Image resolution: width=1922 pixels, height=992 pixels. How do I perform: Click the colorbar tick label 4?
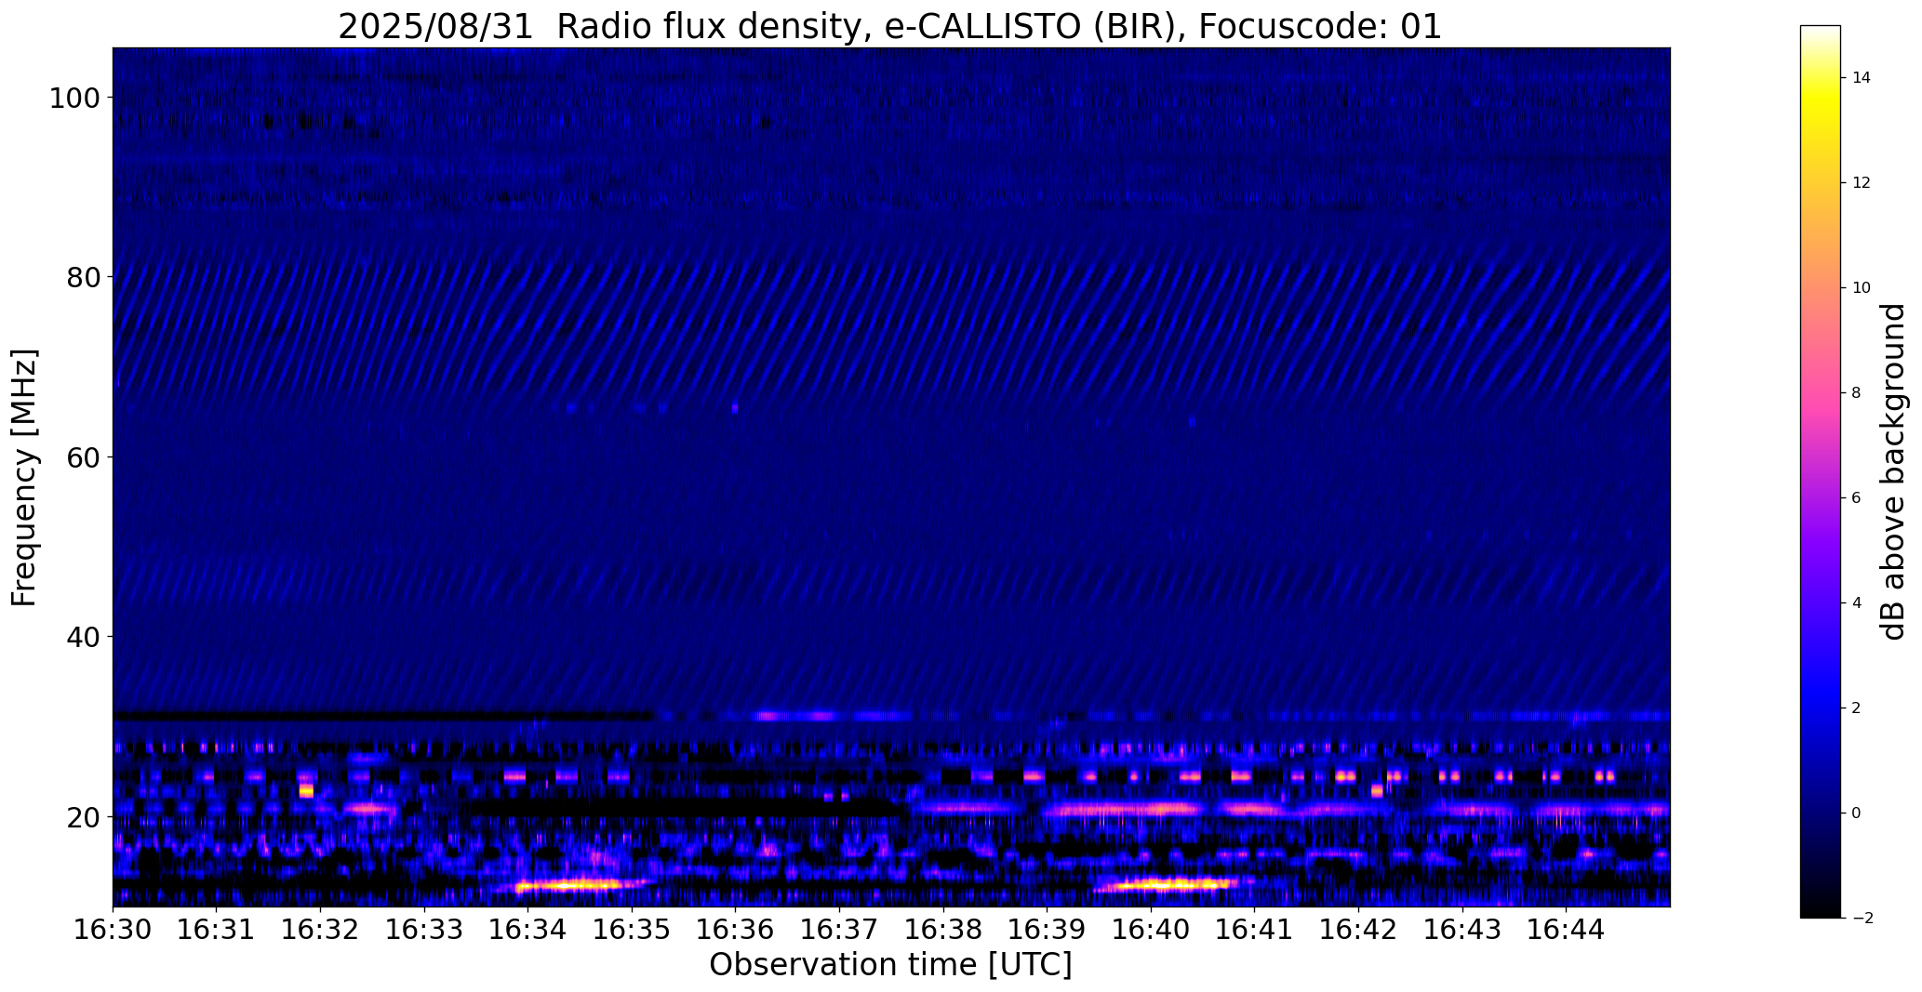(x=1857, y=603)
